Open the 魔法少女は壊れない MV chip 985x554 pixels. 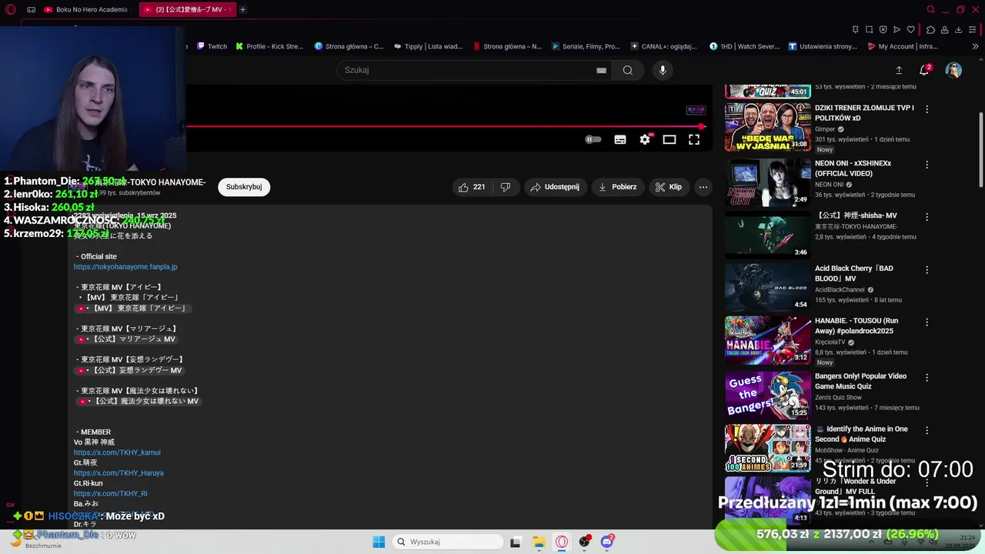pyautogui.click(x=139, y=401)
